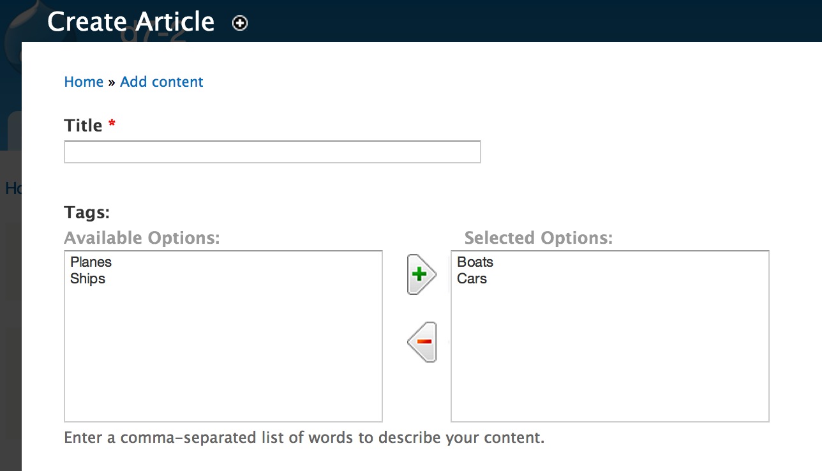Click the red required asterisk next to Title

(112, 124)
